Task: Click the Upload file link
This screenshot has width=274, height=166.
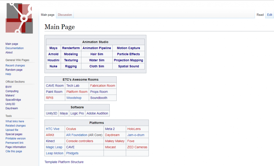Action: pos(12,130)
